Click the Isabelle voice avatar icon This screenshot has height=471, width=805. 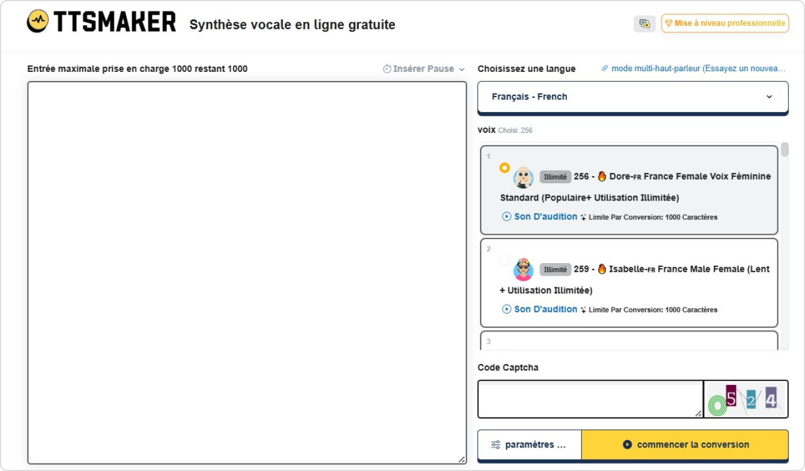coord(524,269)
